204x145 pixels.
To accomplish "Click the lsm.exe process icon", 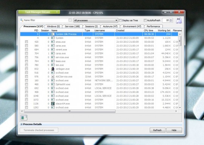I will coord(53,65).
